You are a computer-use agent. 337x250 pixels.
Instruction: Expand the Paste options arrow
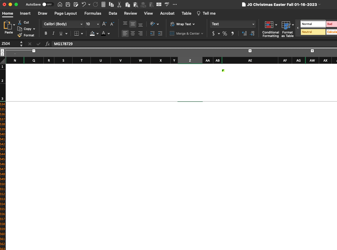[x=14, y=25]
